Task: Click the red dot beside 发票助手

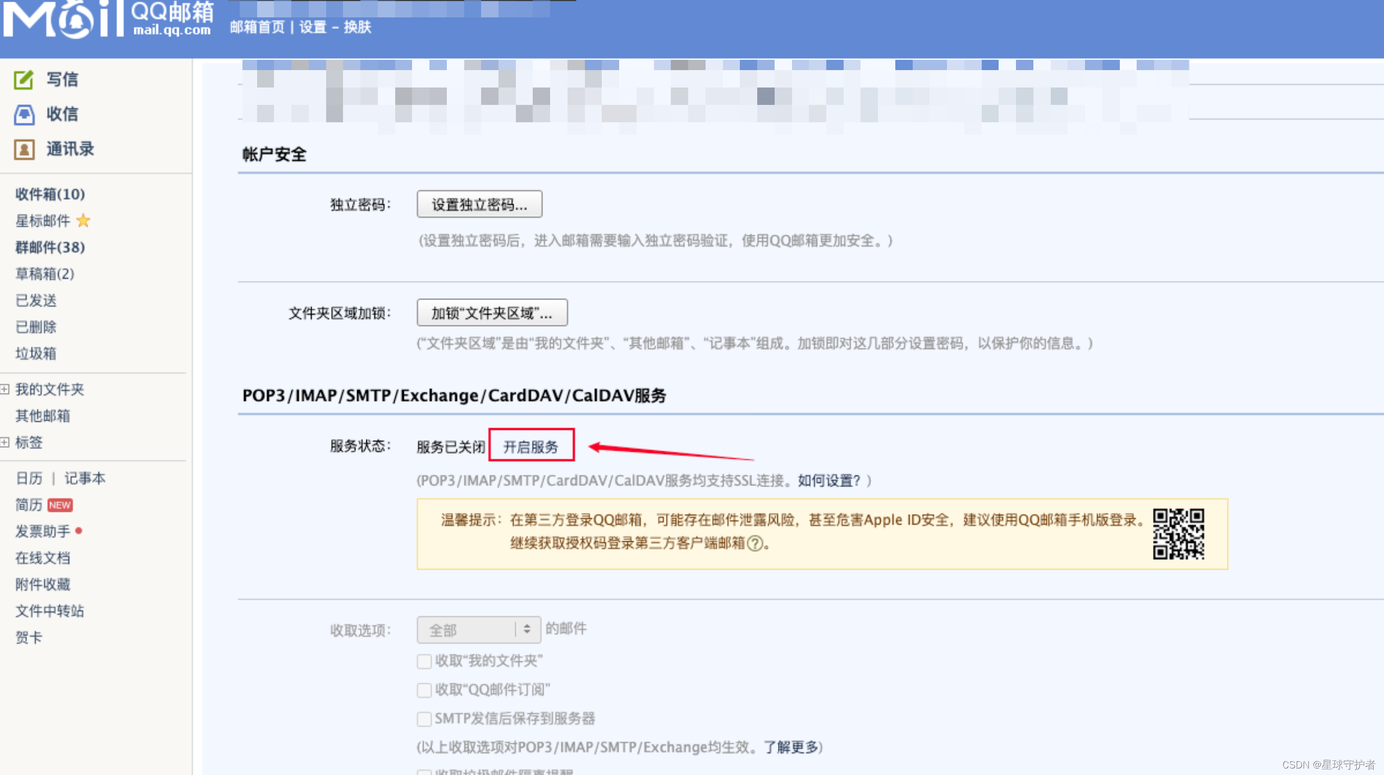Action: [79, 530]
